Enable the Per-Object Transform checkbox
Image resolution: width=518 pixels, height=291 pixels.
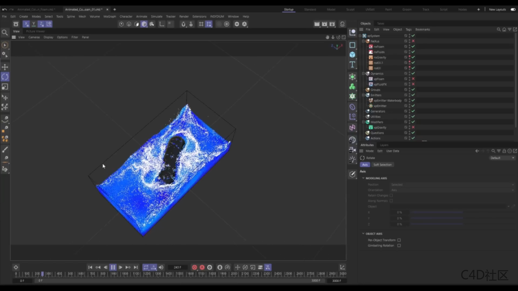(399, 240)
